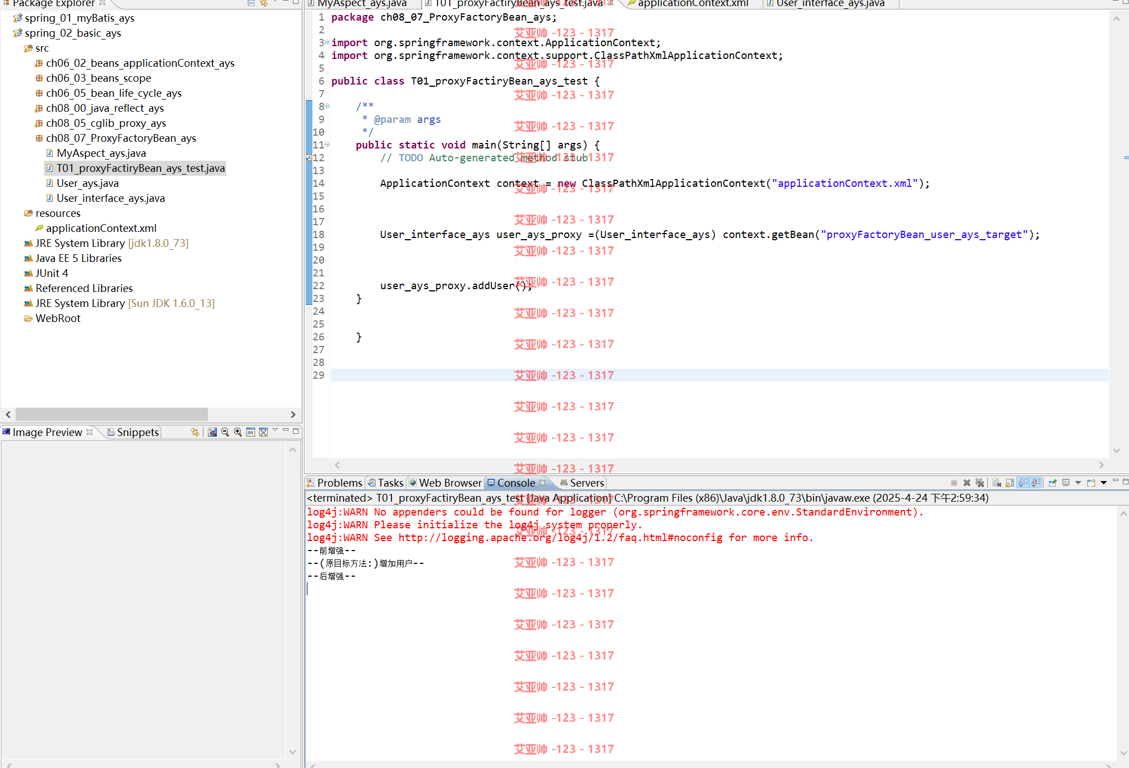
Task: Open the Image Preview view menu arrow
Action: [x=275, y=430]
